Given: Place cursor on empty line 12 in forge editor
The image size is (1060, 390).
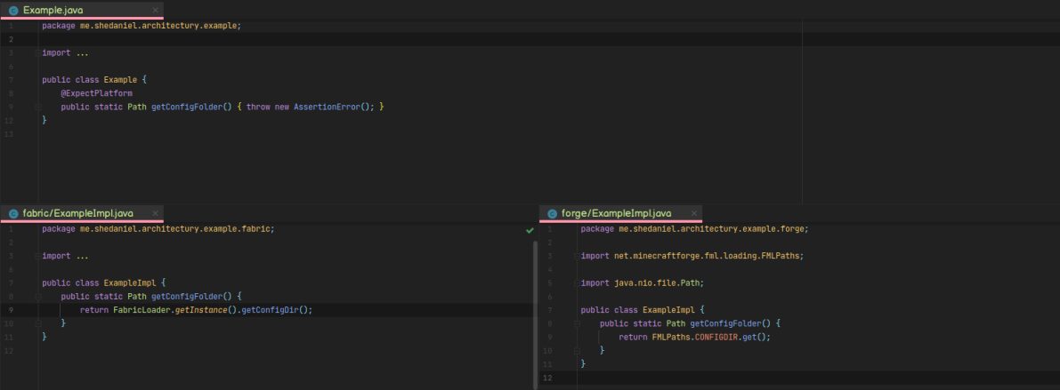Looking at the screenshot, I should coord(712,378).
